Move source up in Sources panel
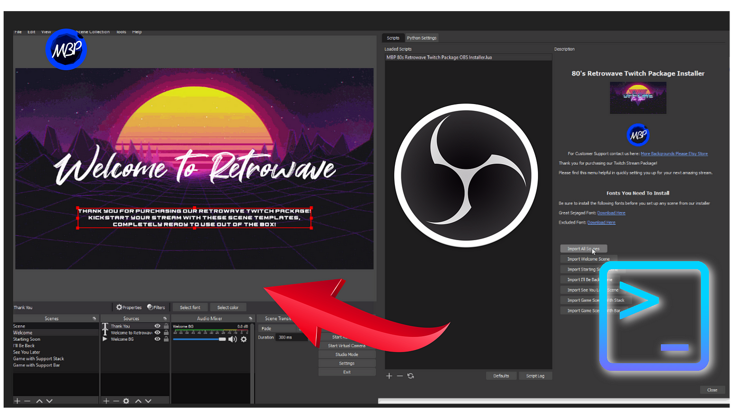Viewport: 739px width, 416px height. (x=138, y=401)
